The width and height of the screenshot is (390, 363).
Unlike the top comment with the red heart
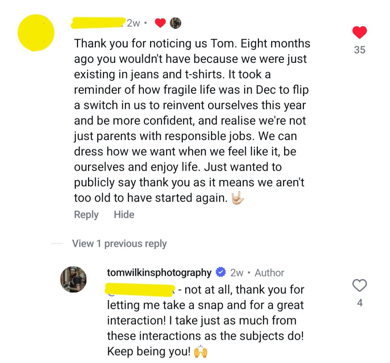pyautogui.click(x=360, y=33)
